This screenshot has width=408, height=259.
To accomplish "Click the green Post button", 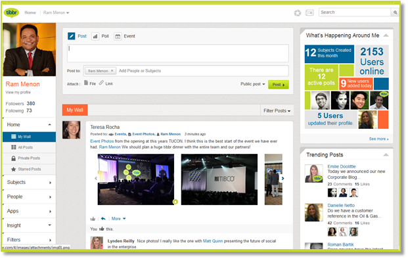I will tap(279, 85).
